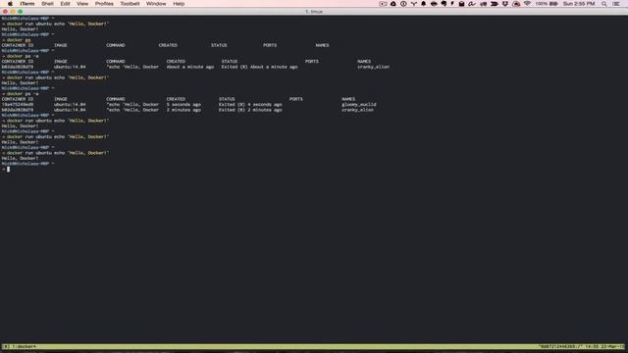Click the red close button of tmux window
This screenshot has width=628, height=353.
tap(5, 12)
